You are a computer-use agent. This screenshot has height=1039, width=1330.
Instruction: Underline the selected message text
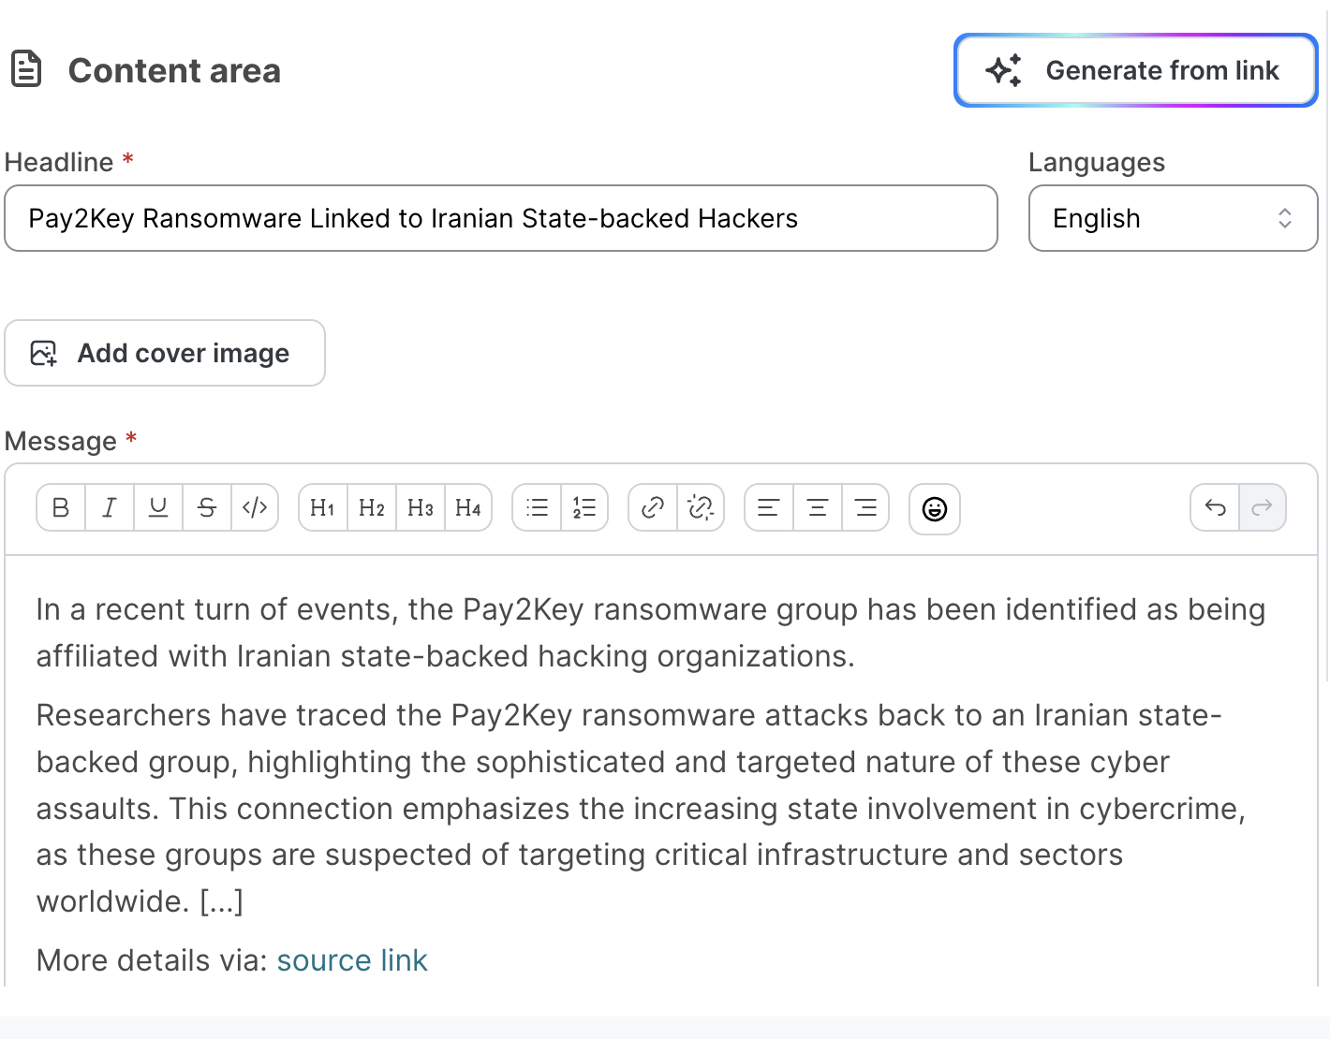tap(158, 507)
